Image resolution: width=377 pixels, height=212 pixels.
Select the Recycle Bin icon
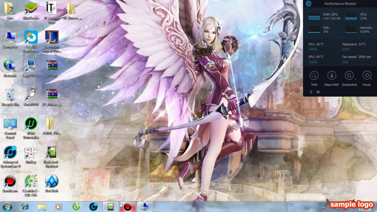[x=10, y=97]
